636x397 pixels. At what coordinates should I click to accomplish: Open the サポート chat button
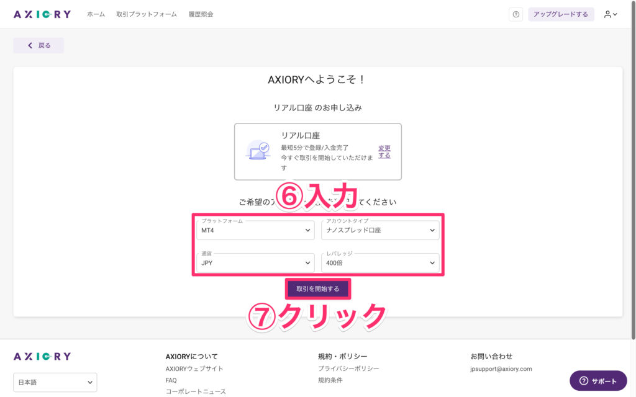click(x=598, y=381)
